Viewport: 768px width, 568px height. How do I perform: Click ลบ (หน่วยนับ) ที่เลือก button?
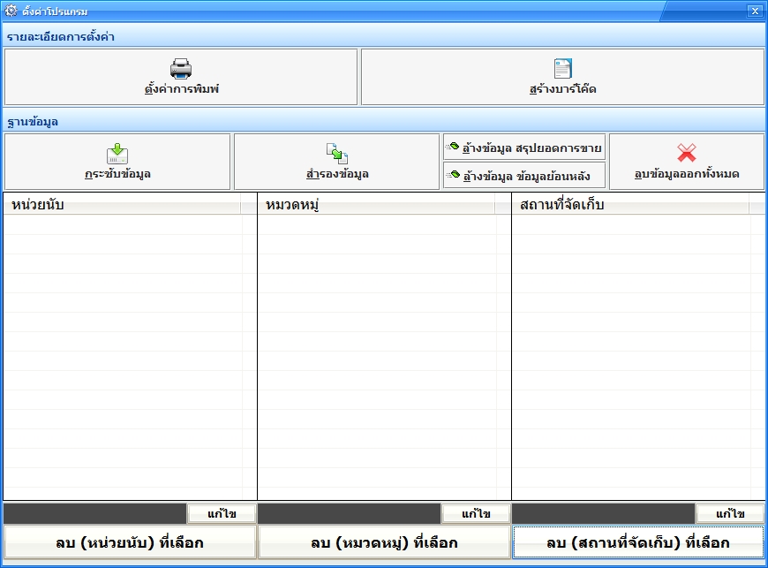coord(129,542)
